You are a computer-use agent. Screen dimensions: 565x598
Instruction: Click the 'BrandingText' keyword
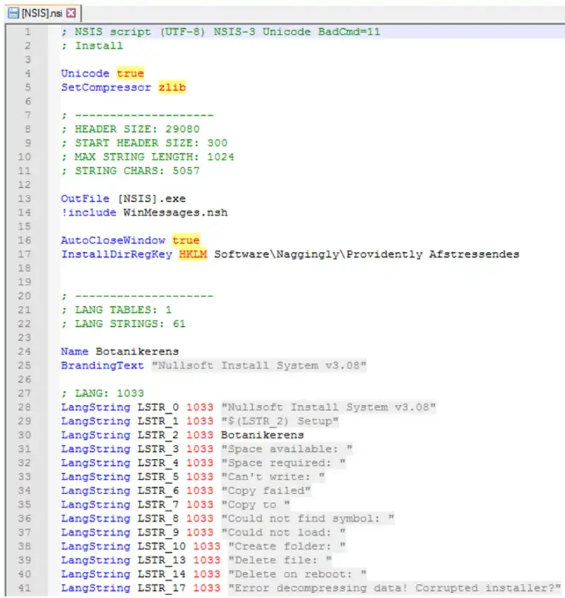[x=102, y=365]
